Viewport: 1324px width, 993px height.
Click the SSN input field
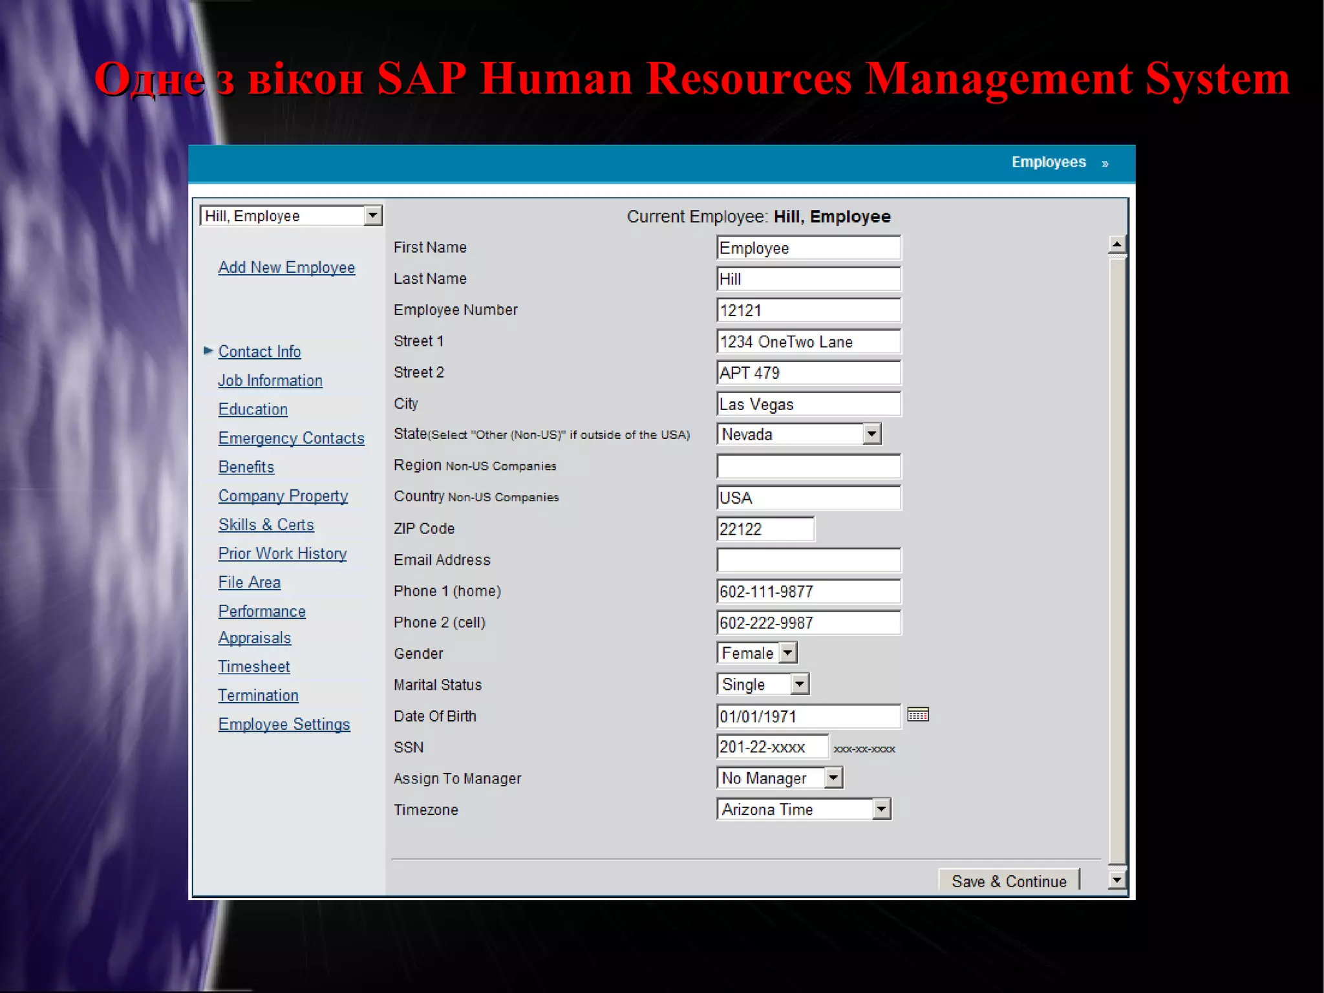[x=773, y=747]
